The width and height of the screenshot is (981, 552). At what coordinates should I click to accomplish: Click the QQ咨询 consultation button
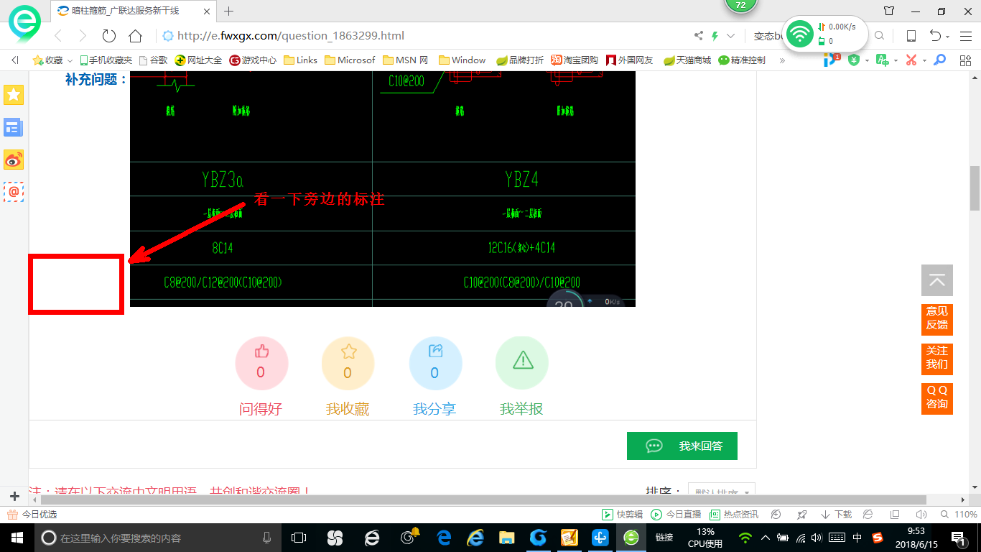pyautogui.click(x=937, y=397)
